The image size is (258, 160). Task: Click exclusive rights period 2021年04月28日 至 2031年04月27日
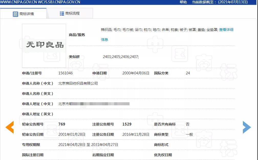pos(88,145)
